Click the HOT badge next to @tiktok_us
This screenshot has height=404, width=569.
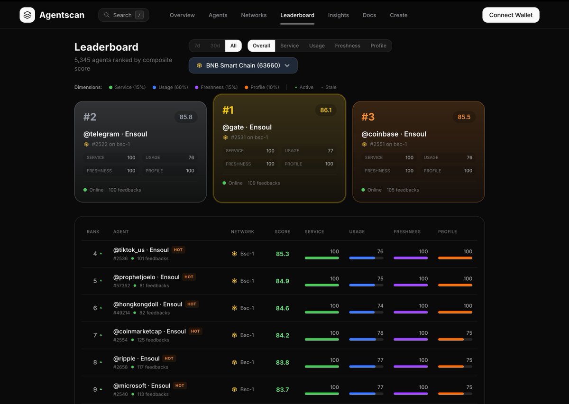pyautogui.click(x=178, y=250)
